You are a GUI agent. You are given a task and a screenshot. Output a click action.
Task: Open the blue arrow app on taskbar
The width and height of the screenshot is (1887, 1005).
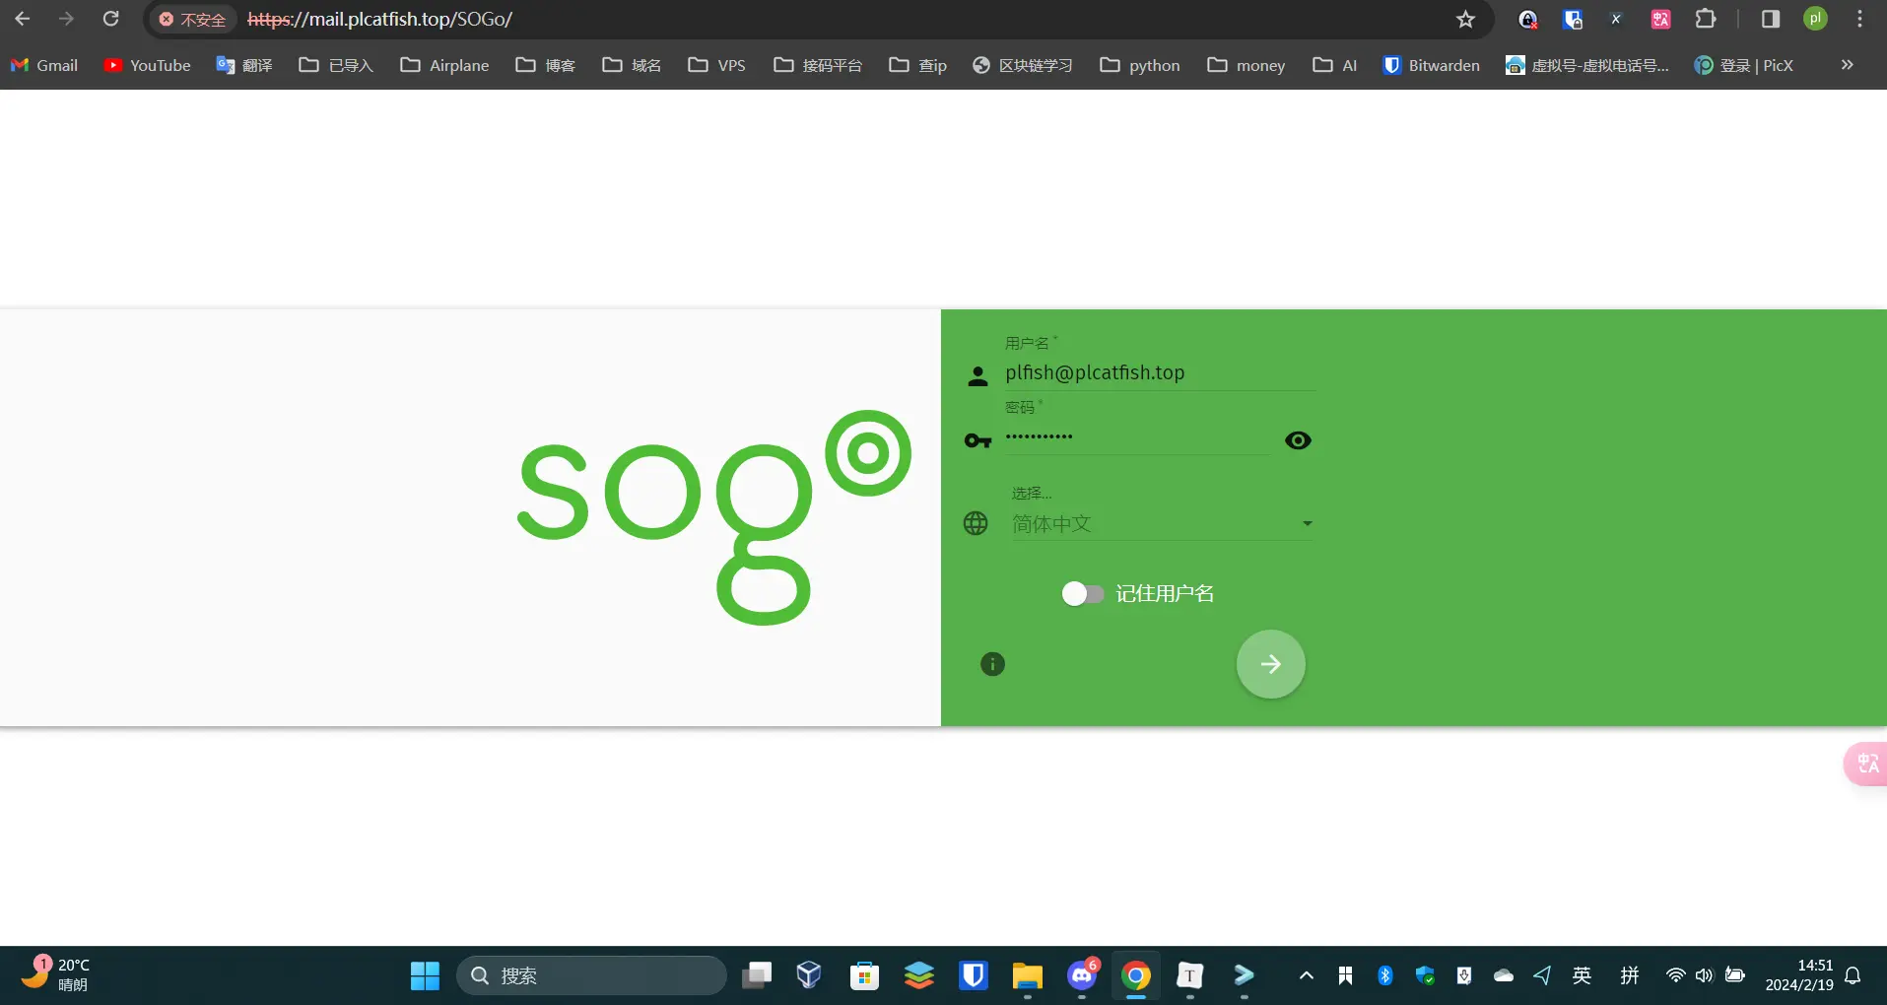[1245, 975]
